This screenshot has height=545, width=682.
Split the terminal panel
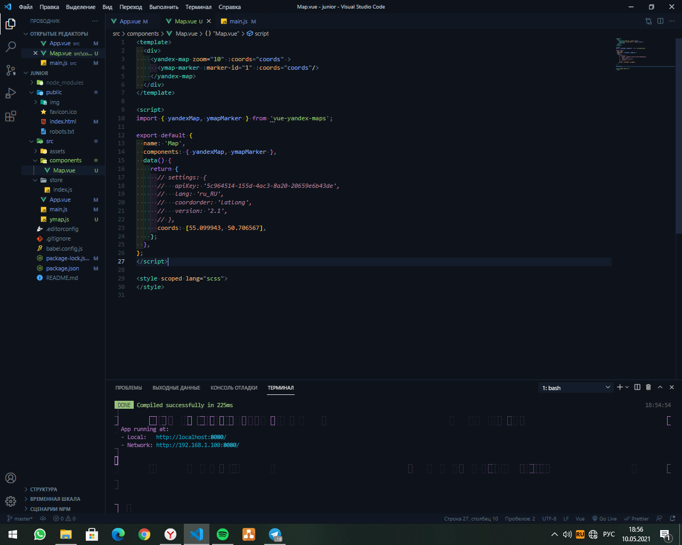637,387
